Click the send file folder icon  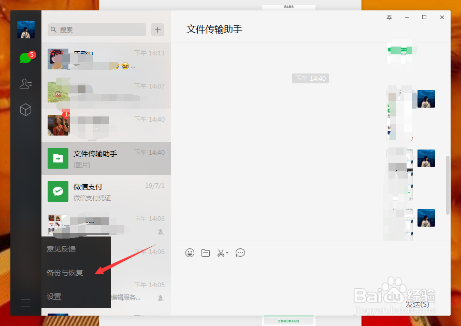tap(206, 253)
